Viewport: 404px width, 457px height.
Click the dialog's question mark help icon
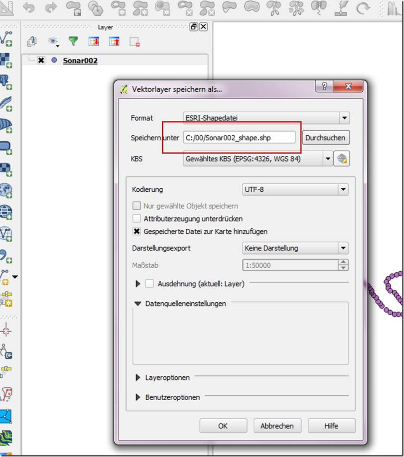(x=324, y=87)
